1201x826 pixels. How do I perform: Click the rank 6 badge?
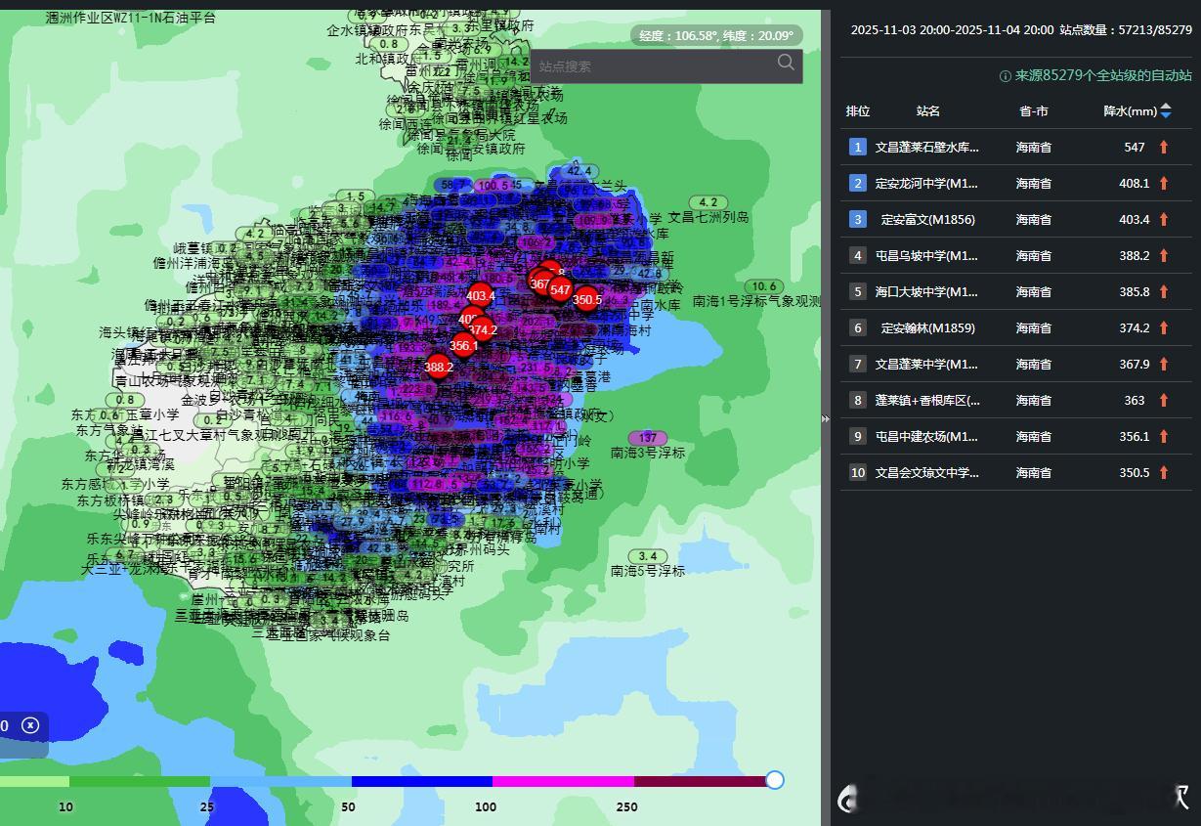(857, 327)
